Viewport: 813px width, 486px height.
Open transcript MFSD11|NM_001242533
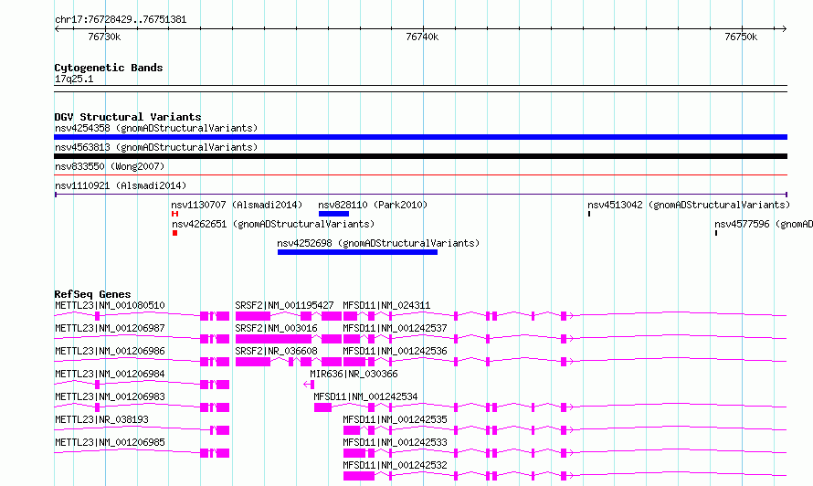click(x=395, y=442)
